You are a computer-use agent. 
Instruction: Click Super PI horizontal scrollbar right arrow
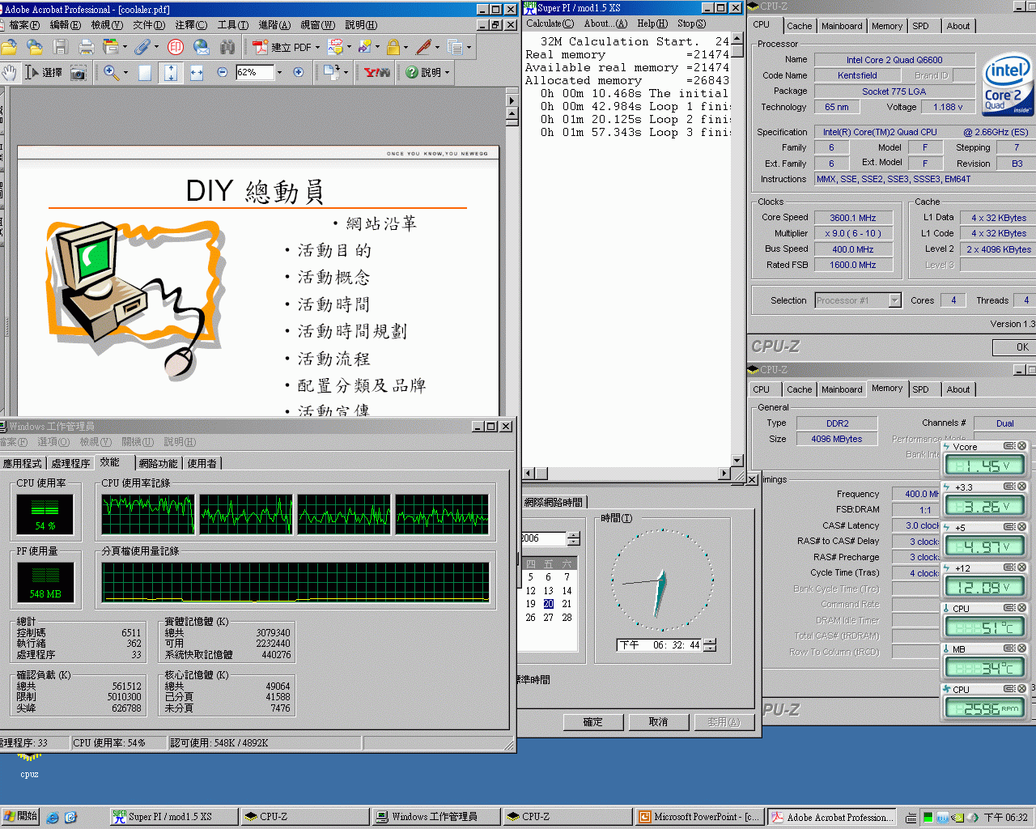[x=724, y=473]
